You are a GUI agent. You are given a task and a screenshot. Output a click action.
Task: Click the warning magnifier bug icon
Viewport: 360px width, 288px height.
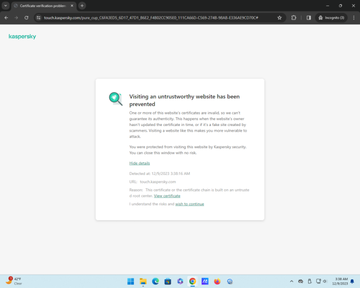tap(116, 99)
